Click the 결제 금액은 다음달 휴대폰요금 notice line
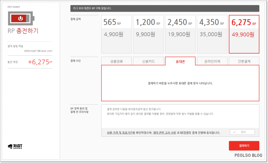The image size is (268, 163). click(134, 109)
